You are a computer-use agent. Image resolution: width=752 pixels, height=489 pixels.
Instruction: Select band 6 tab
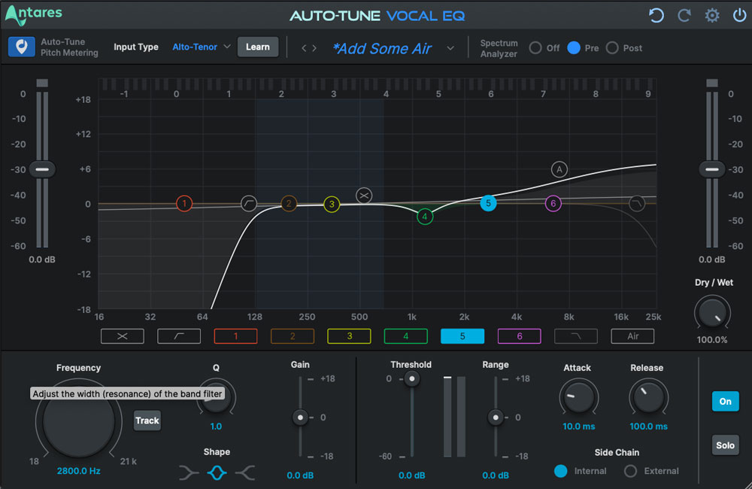(x=520, y=336)
